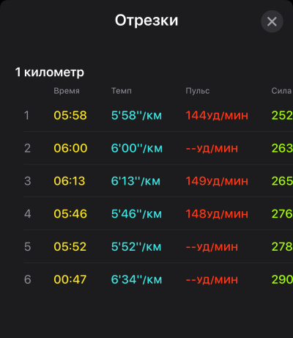Select the Отрезки title text

[x=146, y=21]
